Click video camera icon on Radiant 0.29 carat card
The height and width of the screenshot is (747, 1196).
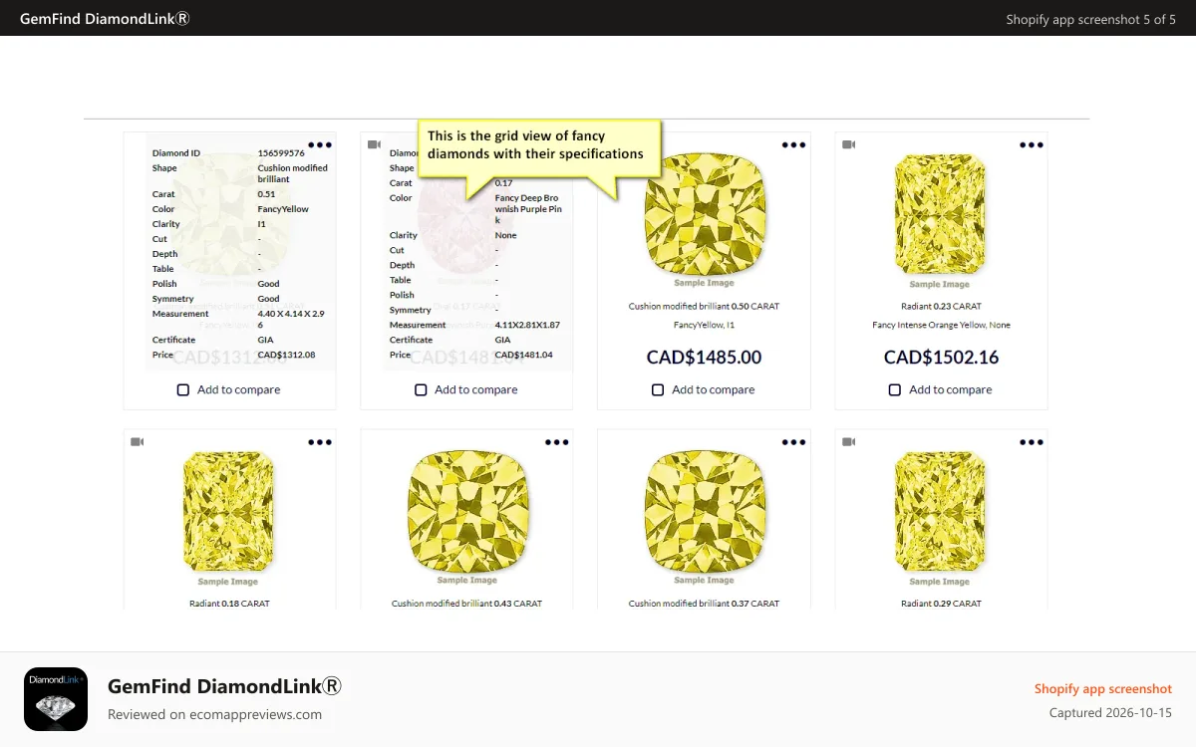point(848,441)
